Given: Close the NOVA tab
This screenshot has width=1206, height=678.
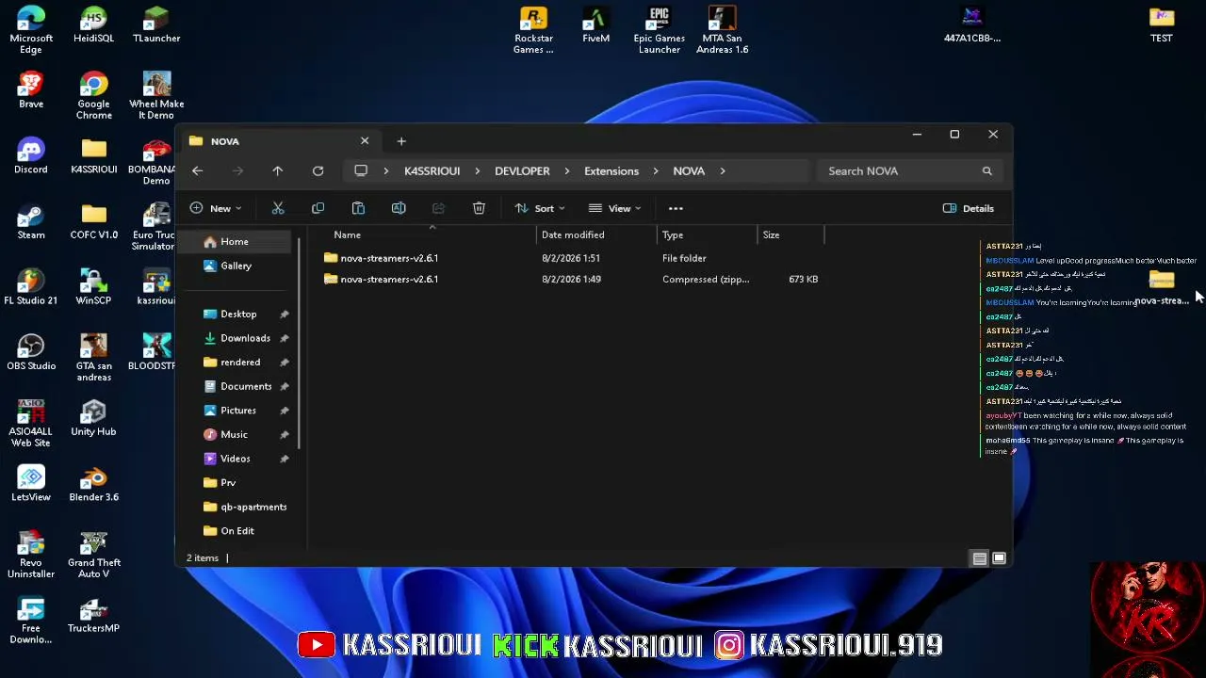Looking at the screenshot, I should pos(365,141).
